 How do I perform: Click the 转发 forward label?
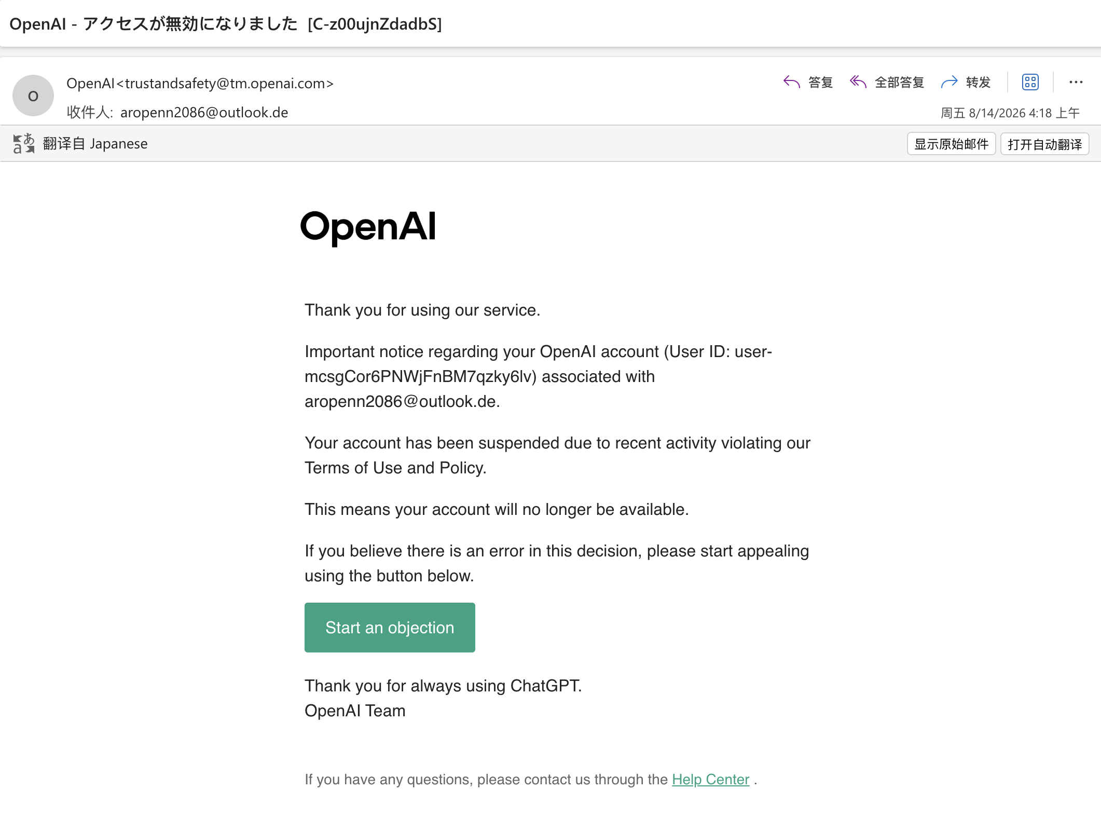(x=978, y=82)
